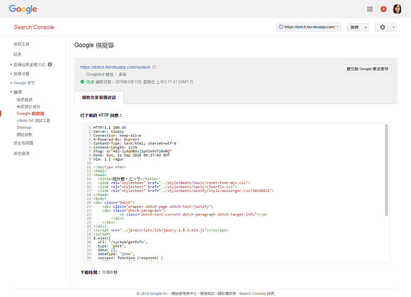The width and height of the screenshot is (411, 297).
Task: Switch to the 擷取作業相關資訊 tab
Action: click(99, 97)
